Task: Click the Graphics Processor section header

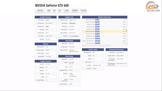Action: pos(46,17)
